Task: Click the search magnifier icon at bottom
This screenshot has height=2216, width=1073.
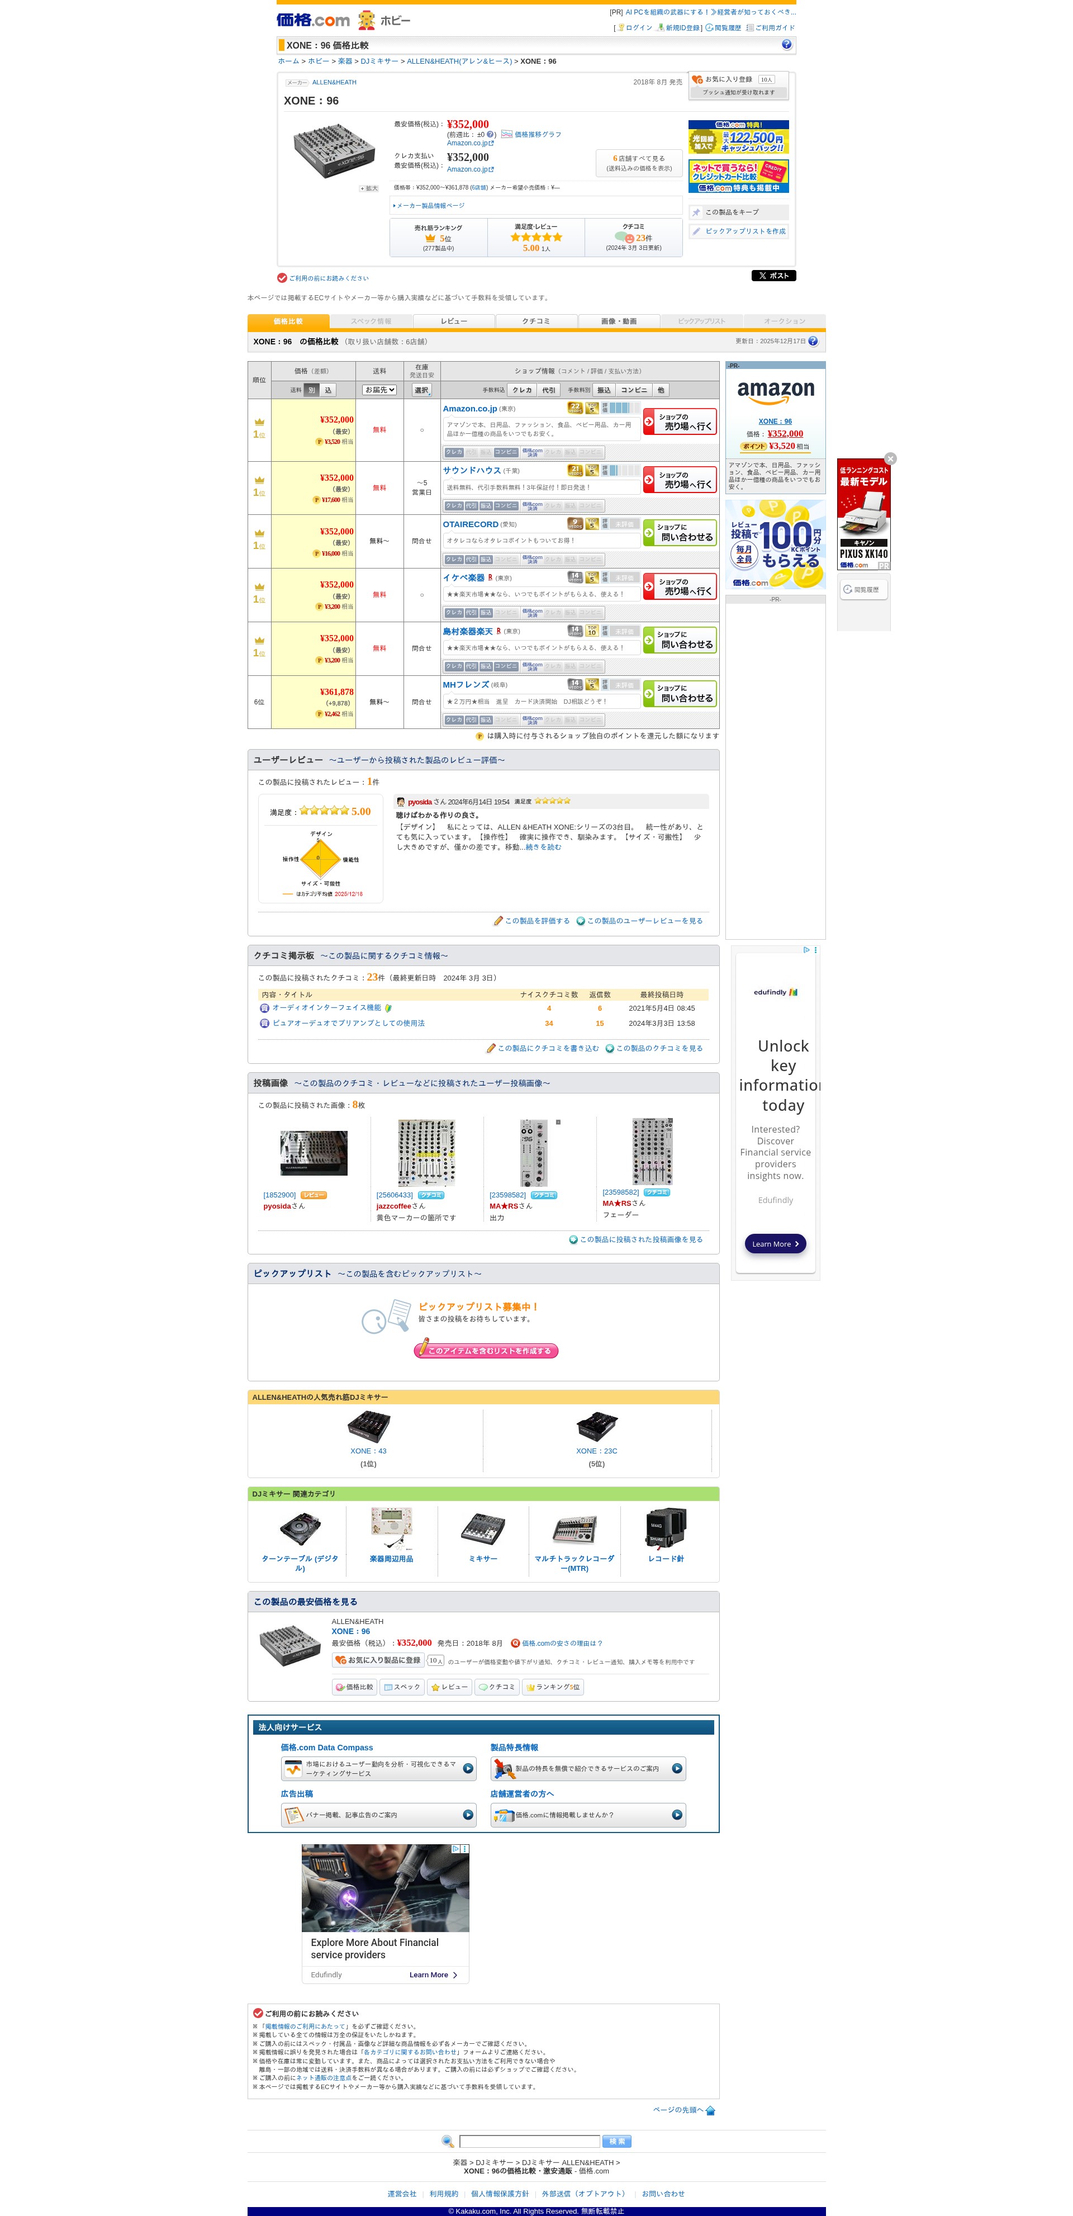Action: pyautogui.click(x=447, y=2141)
